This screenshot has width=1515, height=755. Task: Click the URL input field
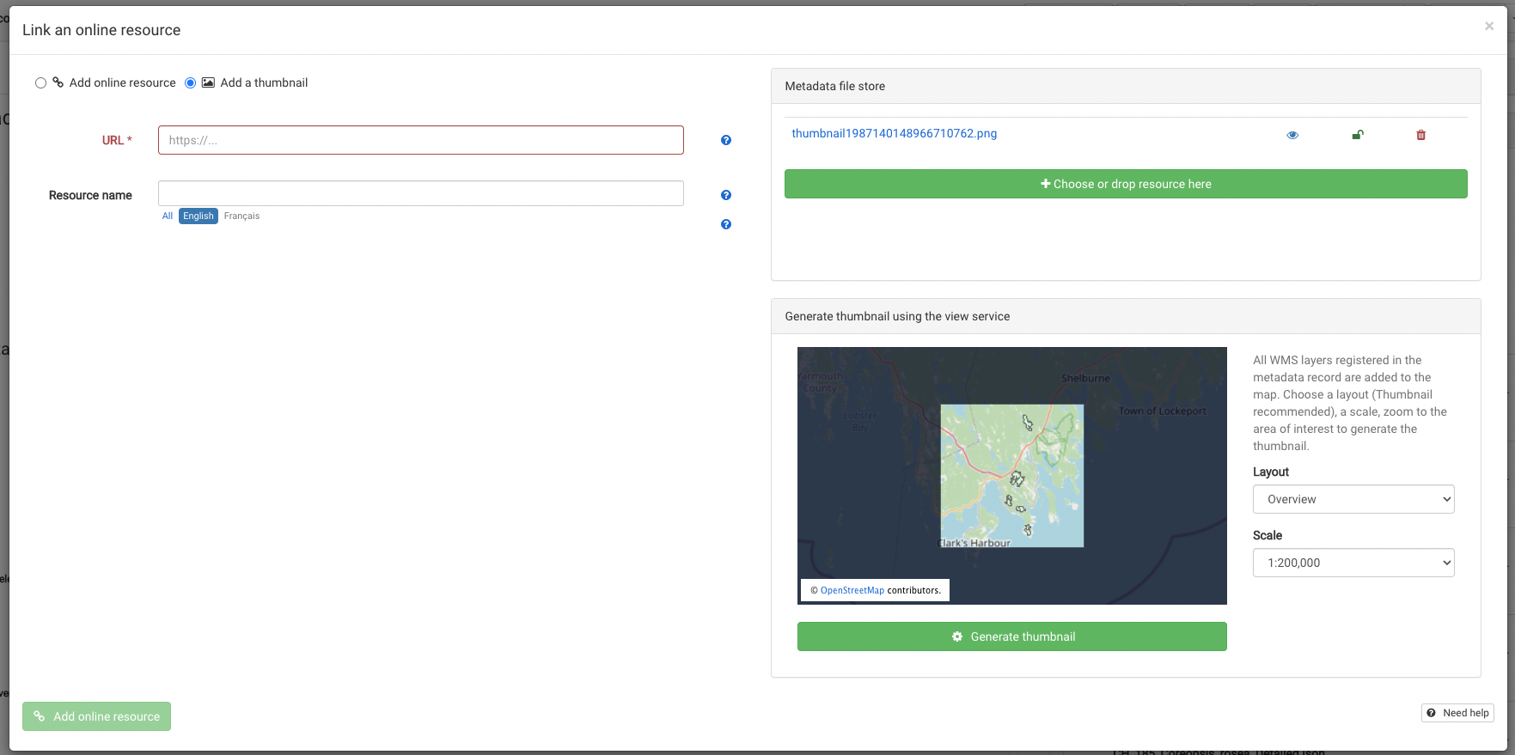click(x=421, y=140)
